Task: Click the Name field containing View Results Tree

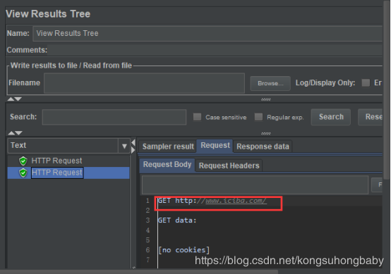Action: coord(207,33)
